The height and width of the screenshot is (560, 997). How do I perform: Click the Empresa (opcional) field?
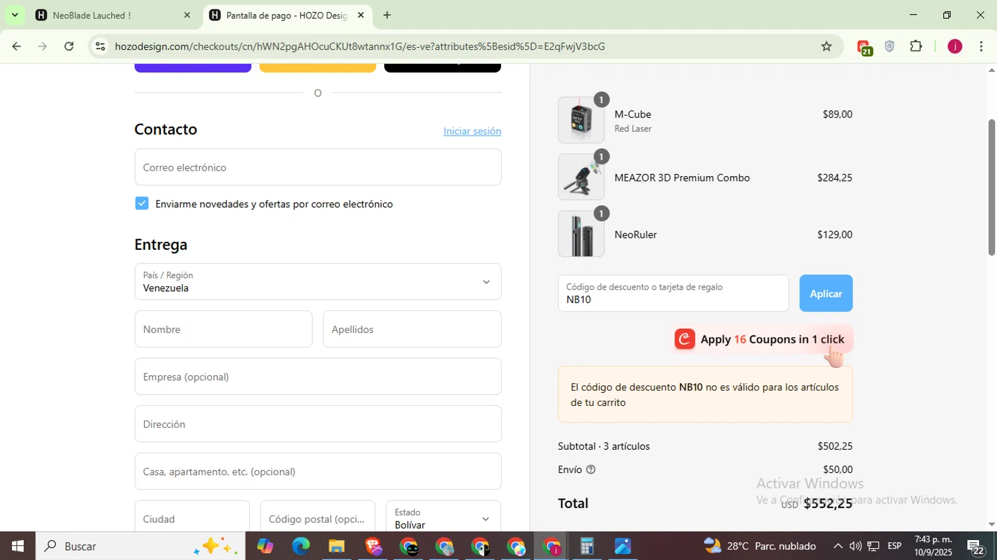coord(318,377)
